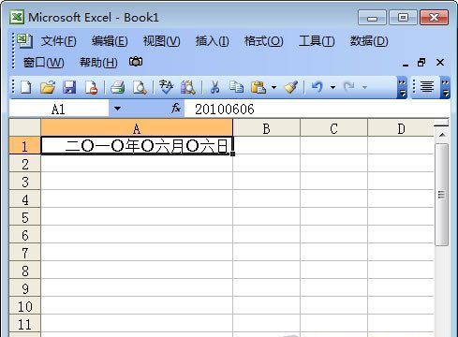Screen dimensions: 458x337
Task: Select column B header
Action: pyautogui.click(x=266, y=128)
